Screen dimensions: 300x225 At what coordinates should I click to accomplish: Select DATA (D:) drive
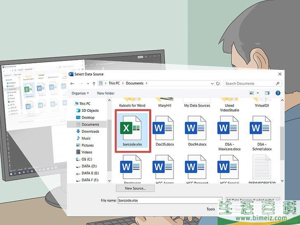pyautogui.click(x=86, y=166)
